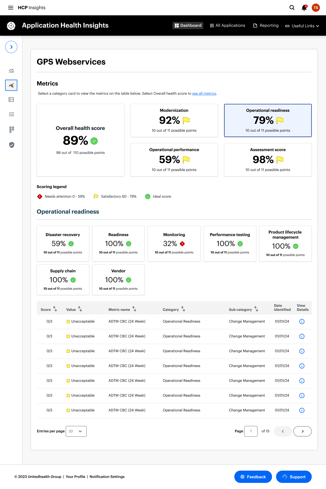
Task: Click the green Ideal score legend icon
Action: click(148, 197)
